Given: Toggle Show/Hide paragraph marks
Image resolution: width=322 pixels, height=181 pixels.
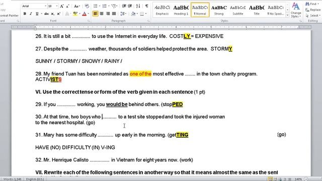Looking at the screenshot, I should pyautogui.click(x=146, y=6).
